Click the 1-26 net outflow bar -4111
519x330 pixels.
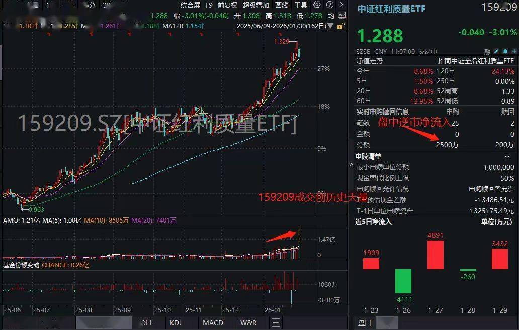pyautogui.click(x=403, y=281)
